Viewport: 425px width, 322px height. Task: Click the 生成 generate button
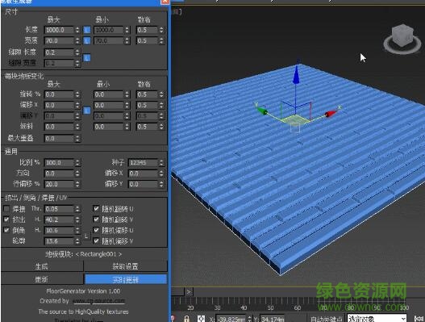(x=42, y=266)
